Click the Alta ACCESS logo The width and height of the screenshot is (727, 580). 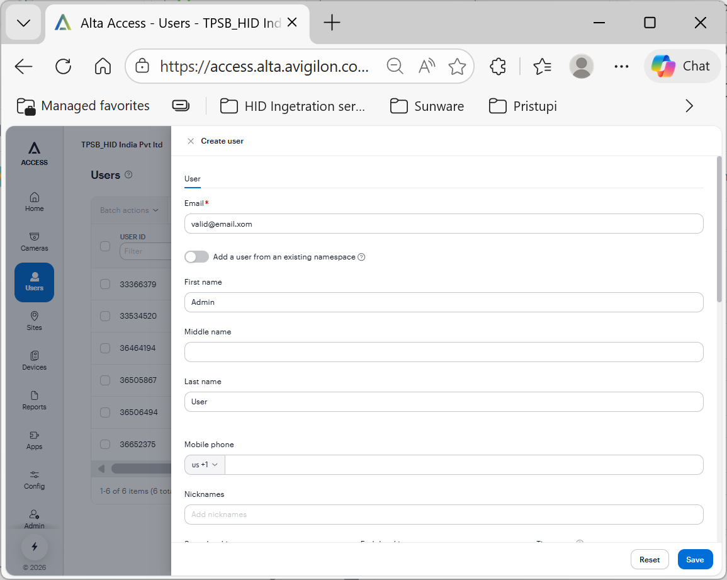pos(35,154)
